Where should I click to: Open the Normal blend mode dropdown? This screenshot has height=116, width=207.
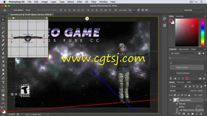[179, 91]
